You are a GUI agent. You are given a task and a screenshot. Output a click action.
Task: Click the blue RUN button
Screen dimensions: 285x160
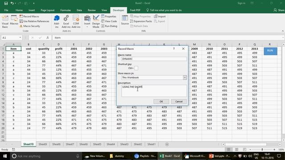point(270,51)
